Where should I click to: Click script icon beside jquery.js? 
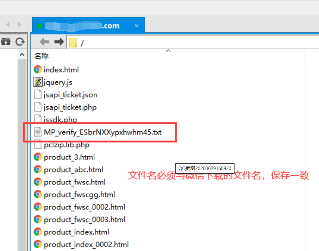tap(38, 82)
